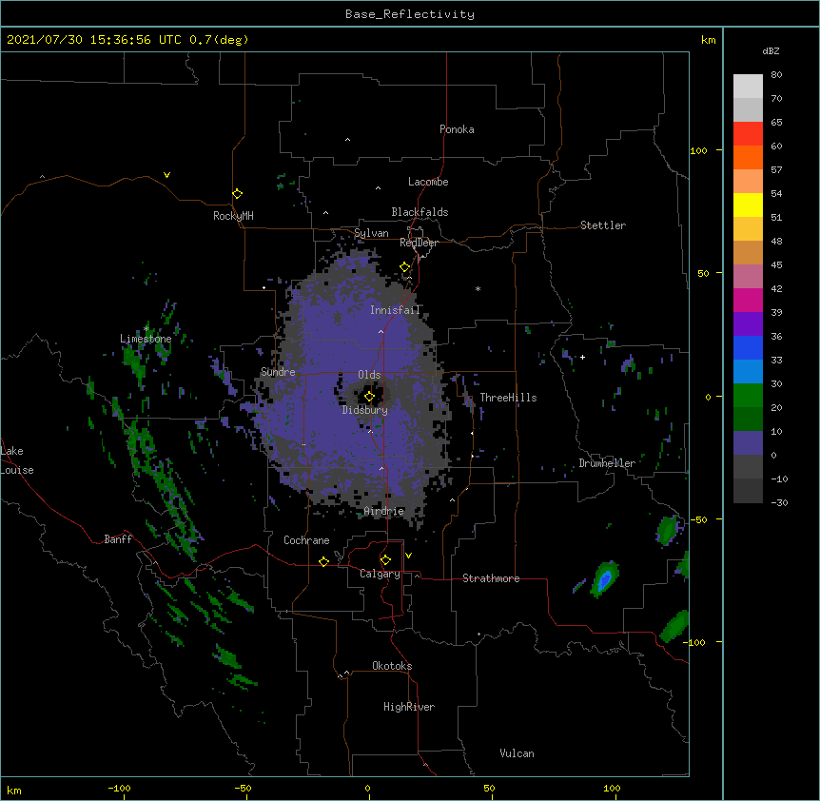The height and width of the screenshot is (801, 820).
Task: Click the 2021/07/30 15:36:56 UTC timestamp
Action: [94, 40]
